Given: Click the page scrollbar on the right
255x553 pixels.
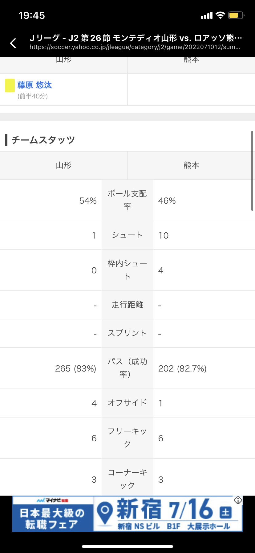Looking at the screenshot, I should [x=252, y=171].
